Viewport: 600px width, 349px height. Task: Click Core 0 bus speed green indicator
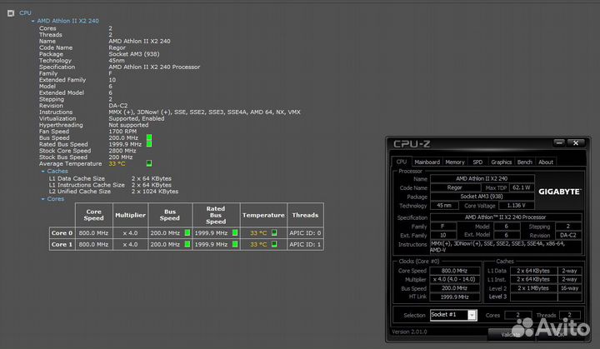pos(187,232)
